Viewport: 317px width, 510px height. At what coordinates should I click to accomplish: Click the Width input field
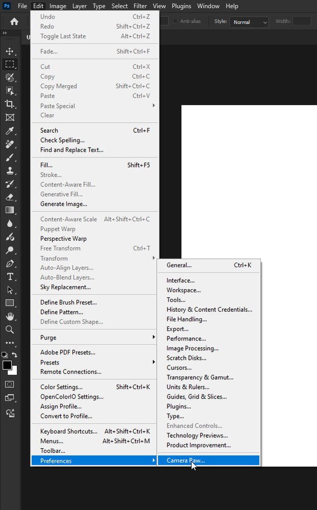click(302, 21)
